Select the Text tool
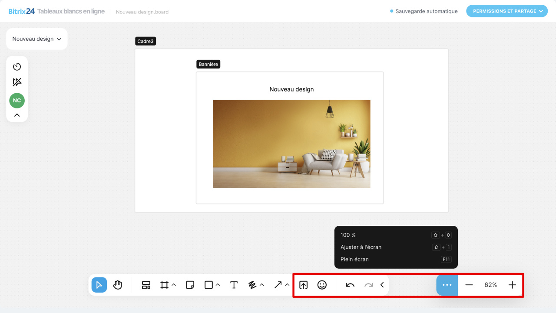Image resolution: width=556 pixels, height=313 pixels. pos(234,285)
